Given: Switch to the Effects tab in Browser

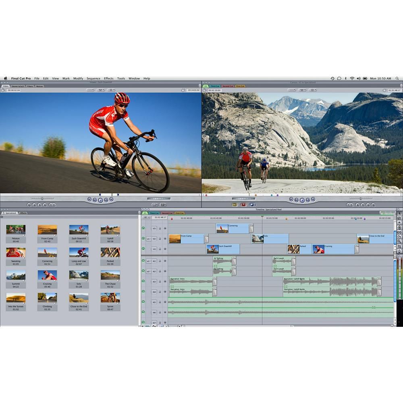Looking at the screenshot, I should pos(23,213).
